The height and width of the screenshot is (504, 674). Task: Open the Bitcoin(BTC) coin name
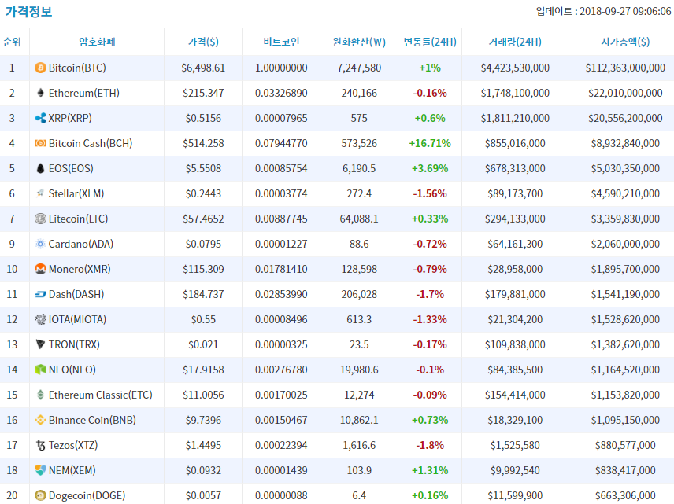click(x=77, y=68)
